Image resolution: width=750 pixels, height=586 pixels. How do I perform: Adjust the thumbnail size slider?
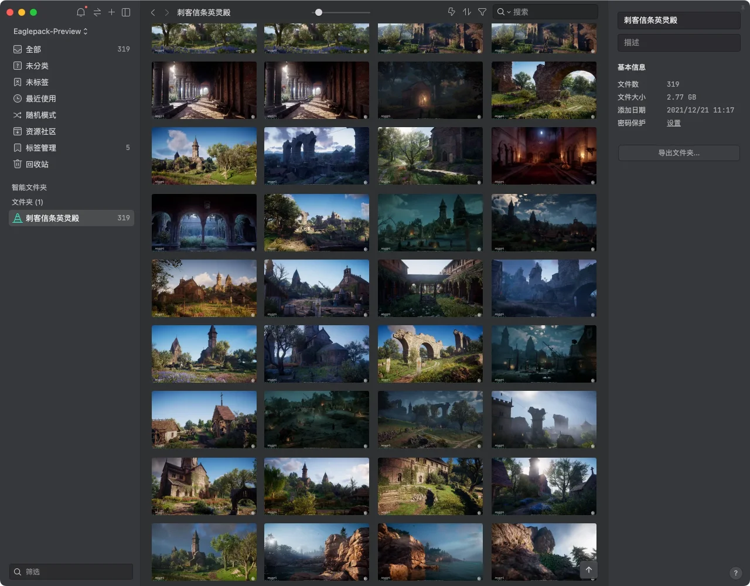(x=319, y=12)
